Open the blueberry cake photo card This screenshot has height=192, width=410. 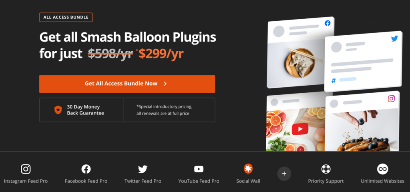tap(362, 123)
